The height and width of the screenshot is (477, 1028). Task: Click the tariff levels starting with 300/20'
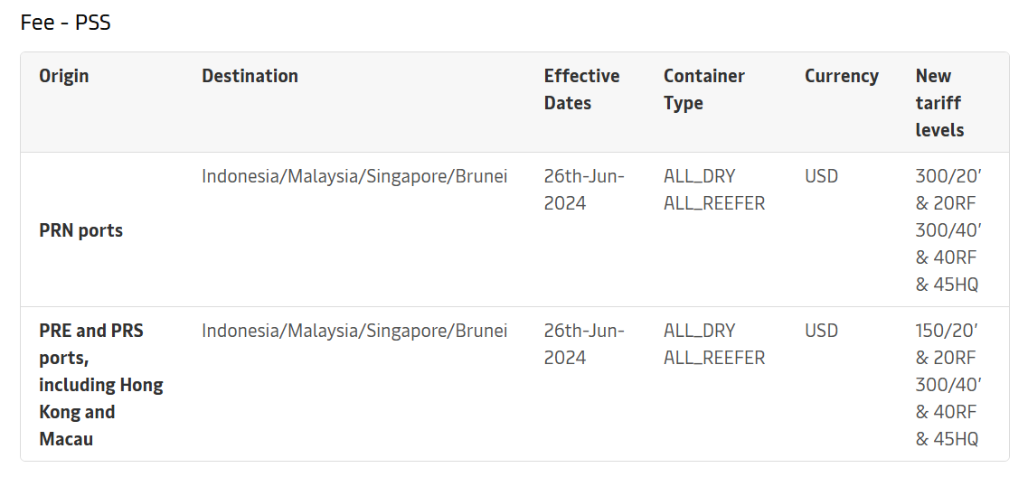(x=948, y=230)
